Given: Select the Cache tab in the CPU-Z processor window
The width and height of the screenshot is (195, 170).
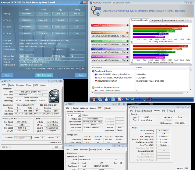Looking at the screenshot, I should (12, 85).
